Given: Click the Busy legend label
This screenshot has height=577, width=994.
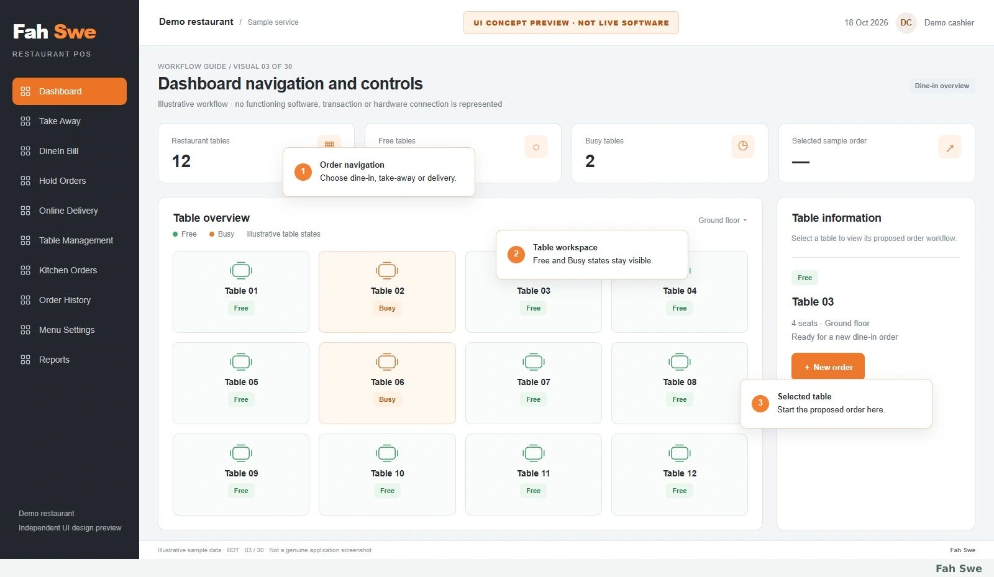Looking at the screenshot, I should point(226,234).
